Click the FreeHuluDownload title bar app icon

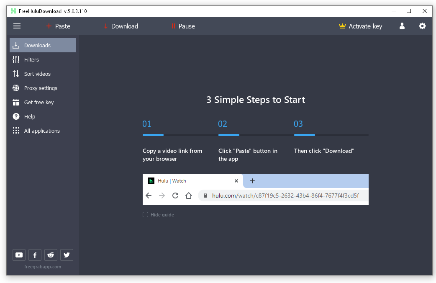(13, 11)
